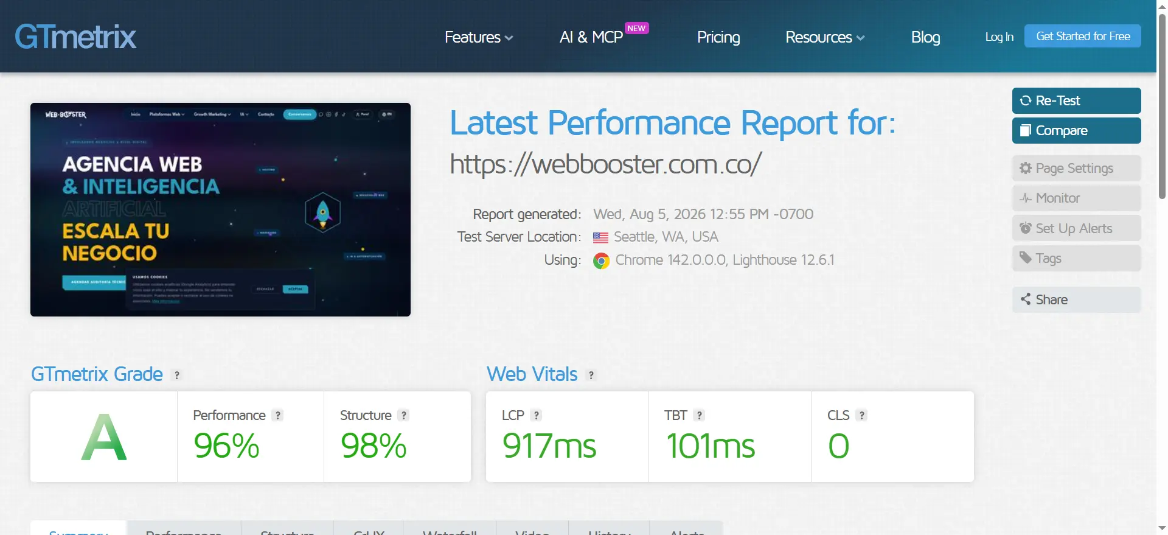Image resolution: width=1168 pixels, height=535 pixels.
Task: Click the alarm clock Alerts icon
Action: (1026, 228)
